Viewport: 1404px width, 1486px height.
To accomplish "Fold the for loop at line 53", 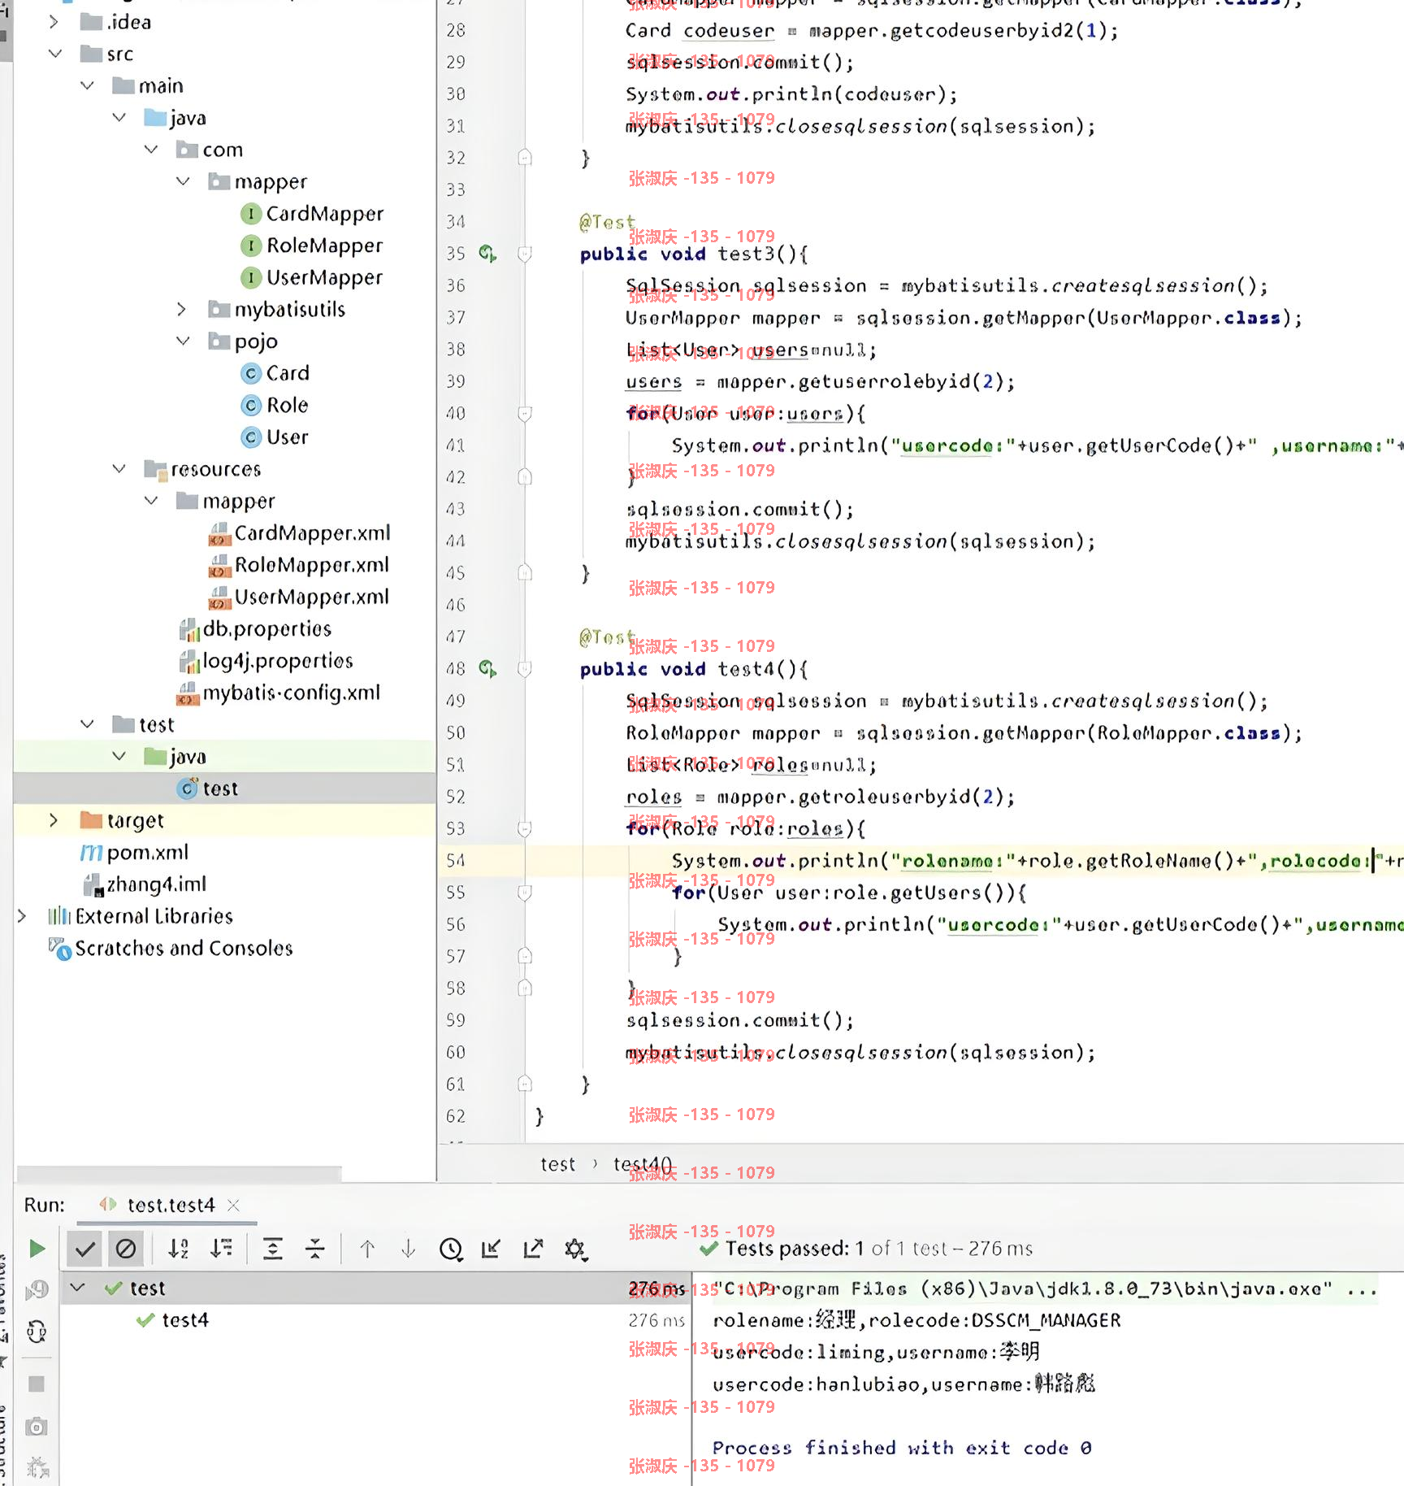I will click(x=525, y=828).
